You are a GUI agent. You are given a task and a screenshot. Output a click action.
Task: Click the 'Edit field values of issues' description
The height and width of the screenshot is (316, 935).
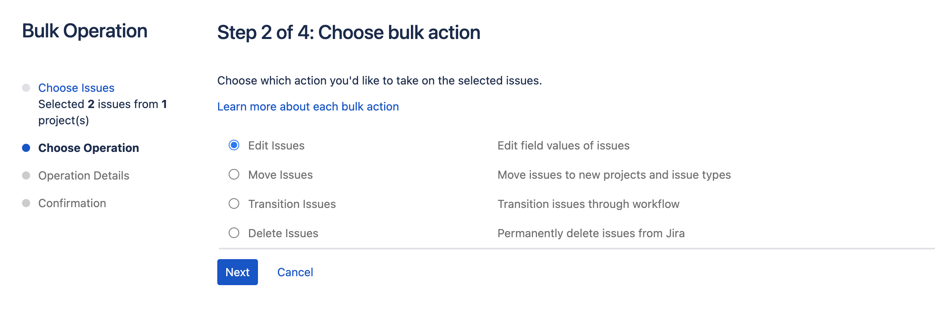point(563,145)
